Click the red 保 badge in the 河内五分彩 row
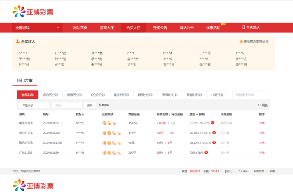Image resolution: width=293 pixels, height=194 pixels. [x=214, y=133]
